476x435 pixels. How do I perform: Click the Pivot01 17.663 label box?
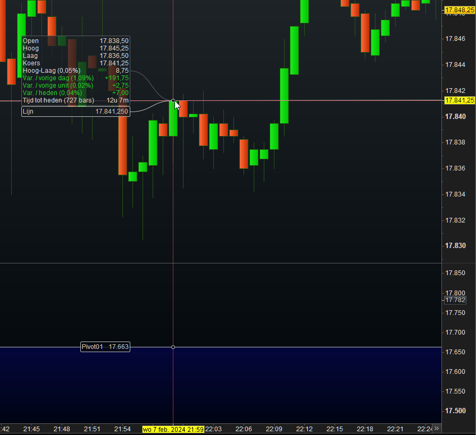coord(105,347)
